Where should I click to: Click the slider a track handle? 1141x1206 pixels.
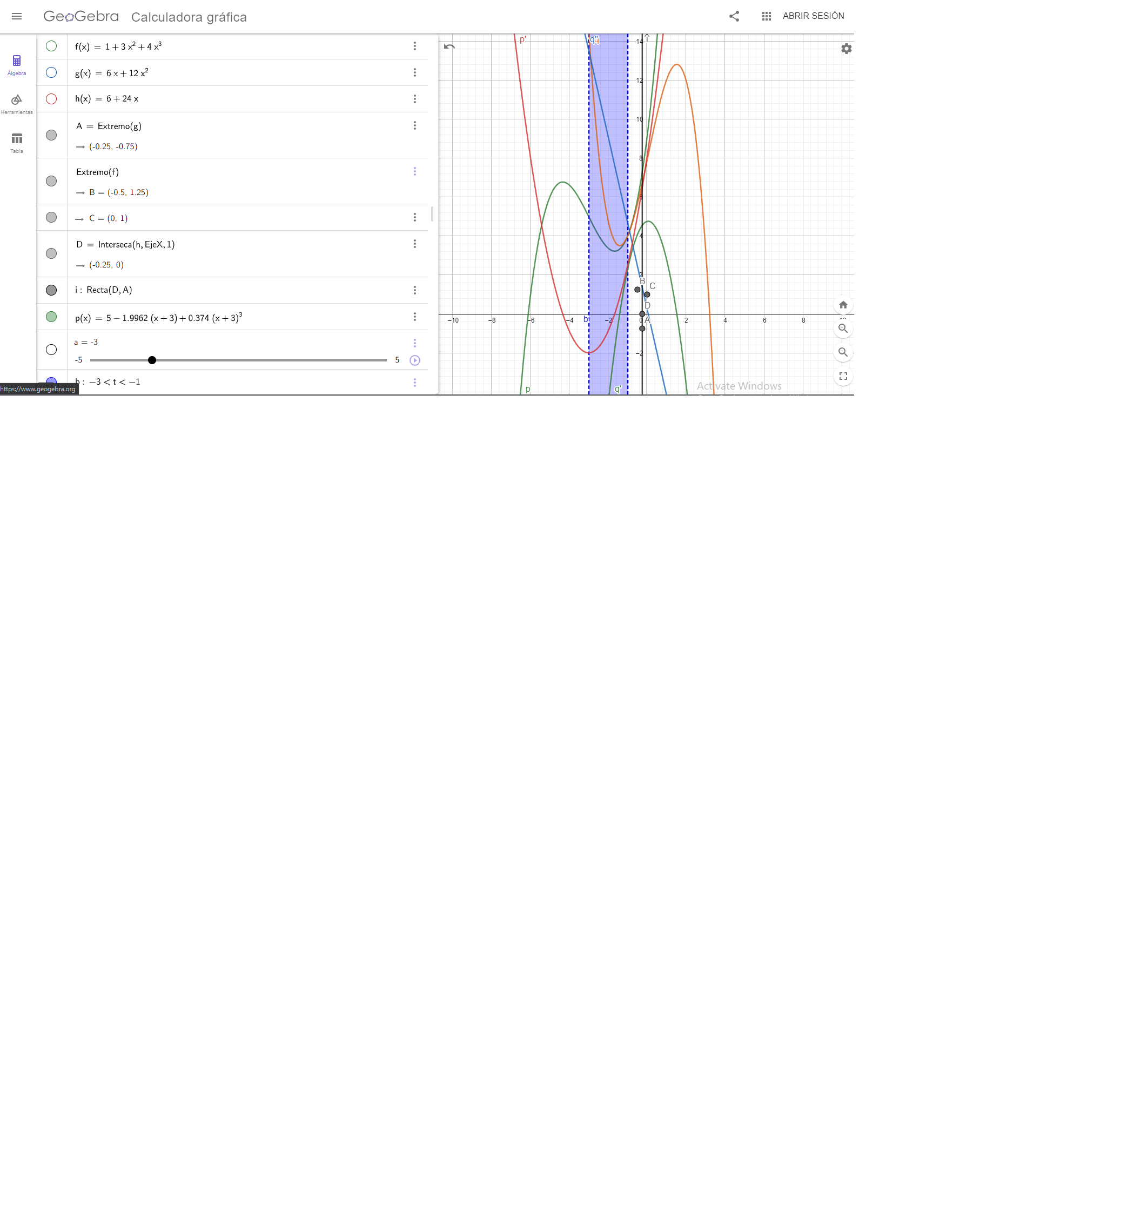point(152,360)
